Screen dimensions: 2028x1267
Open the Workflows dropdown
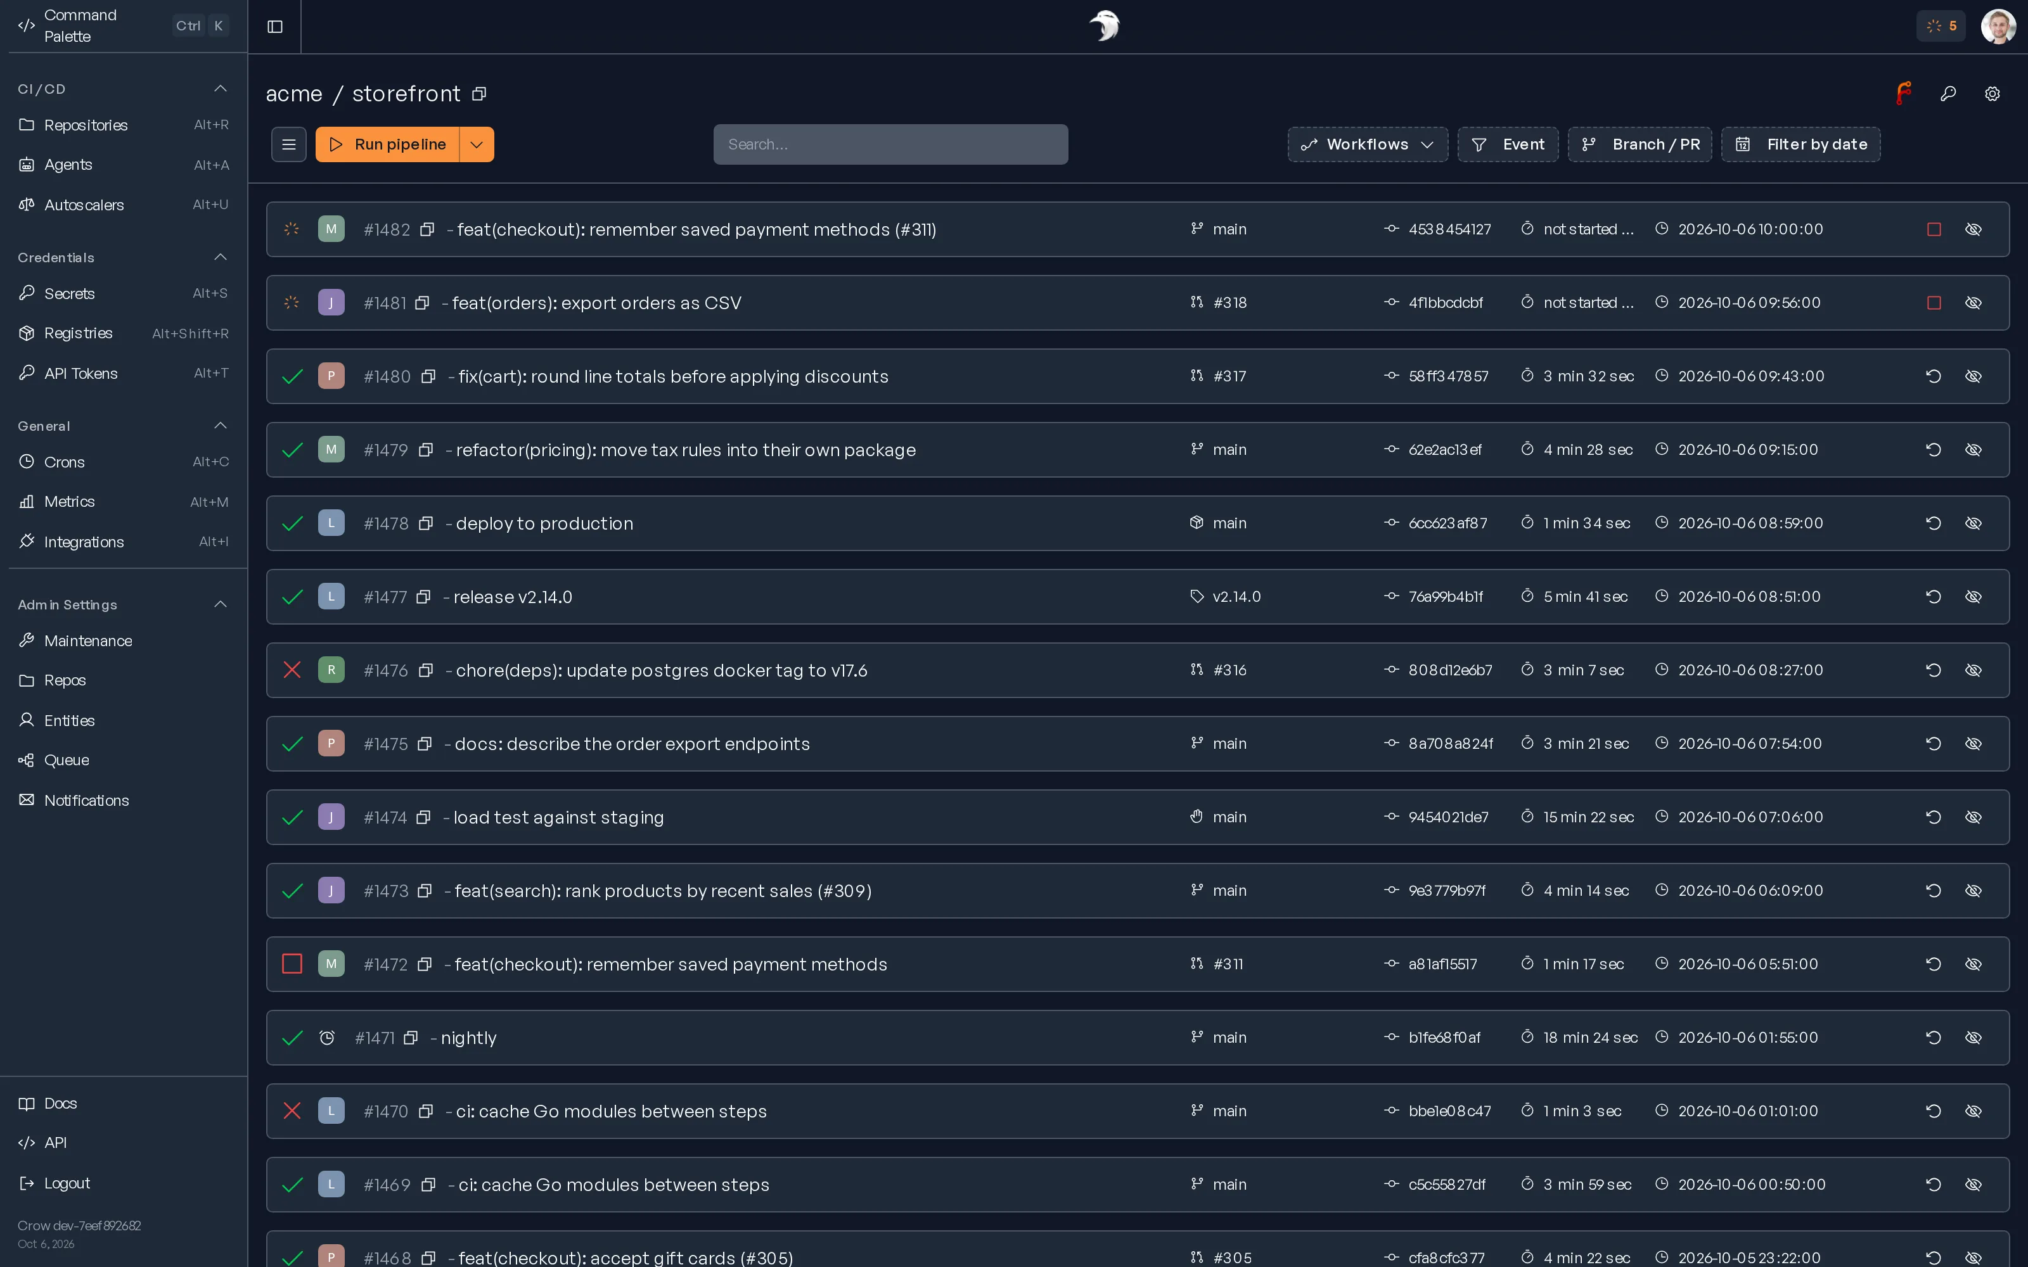(1368, 144)
